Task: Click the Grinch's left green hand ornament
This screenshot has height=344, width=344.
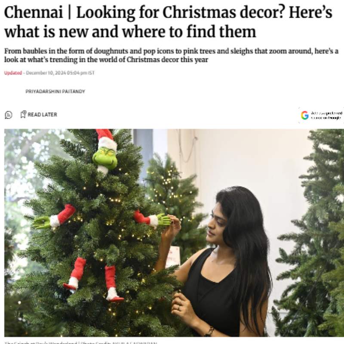Action: point(42,222)
